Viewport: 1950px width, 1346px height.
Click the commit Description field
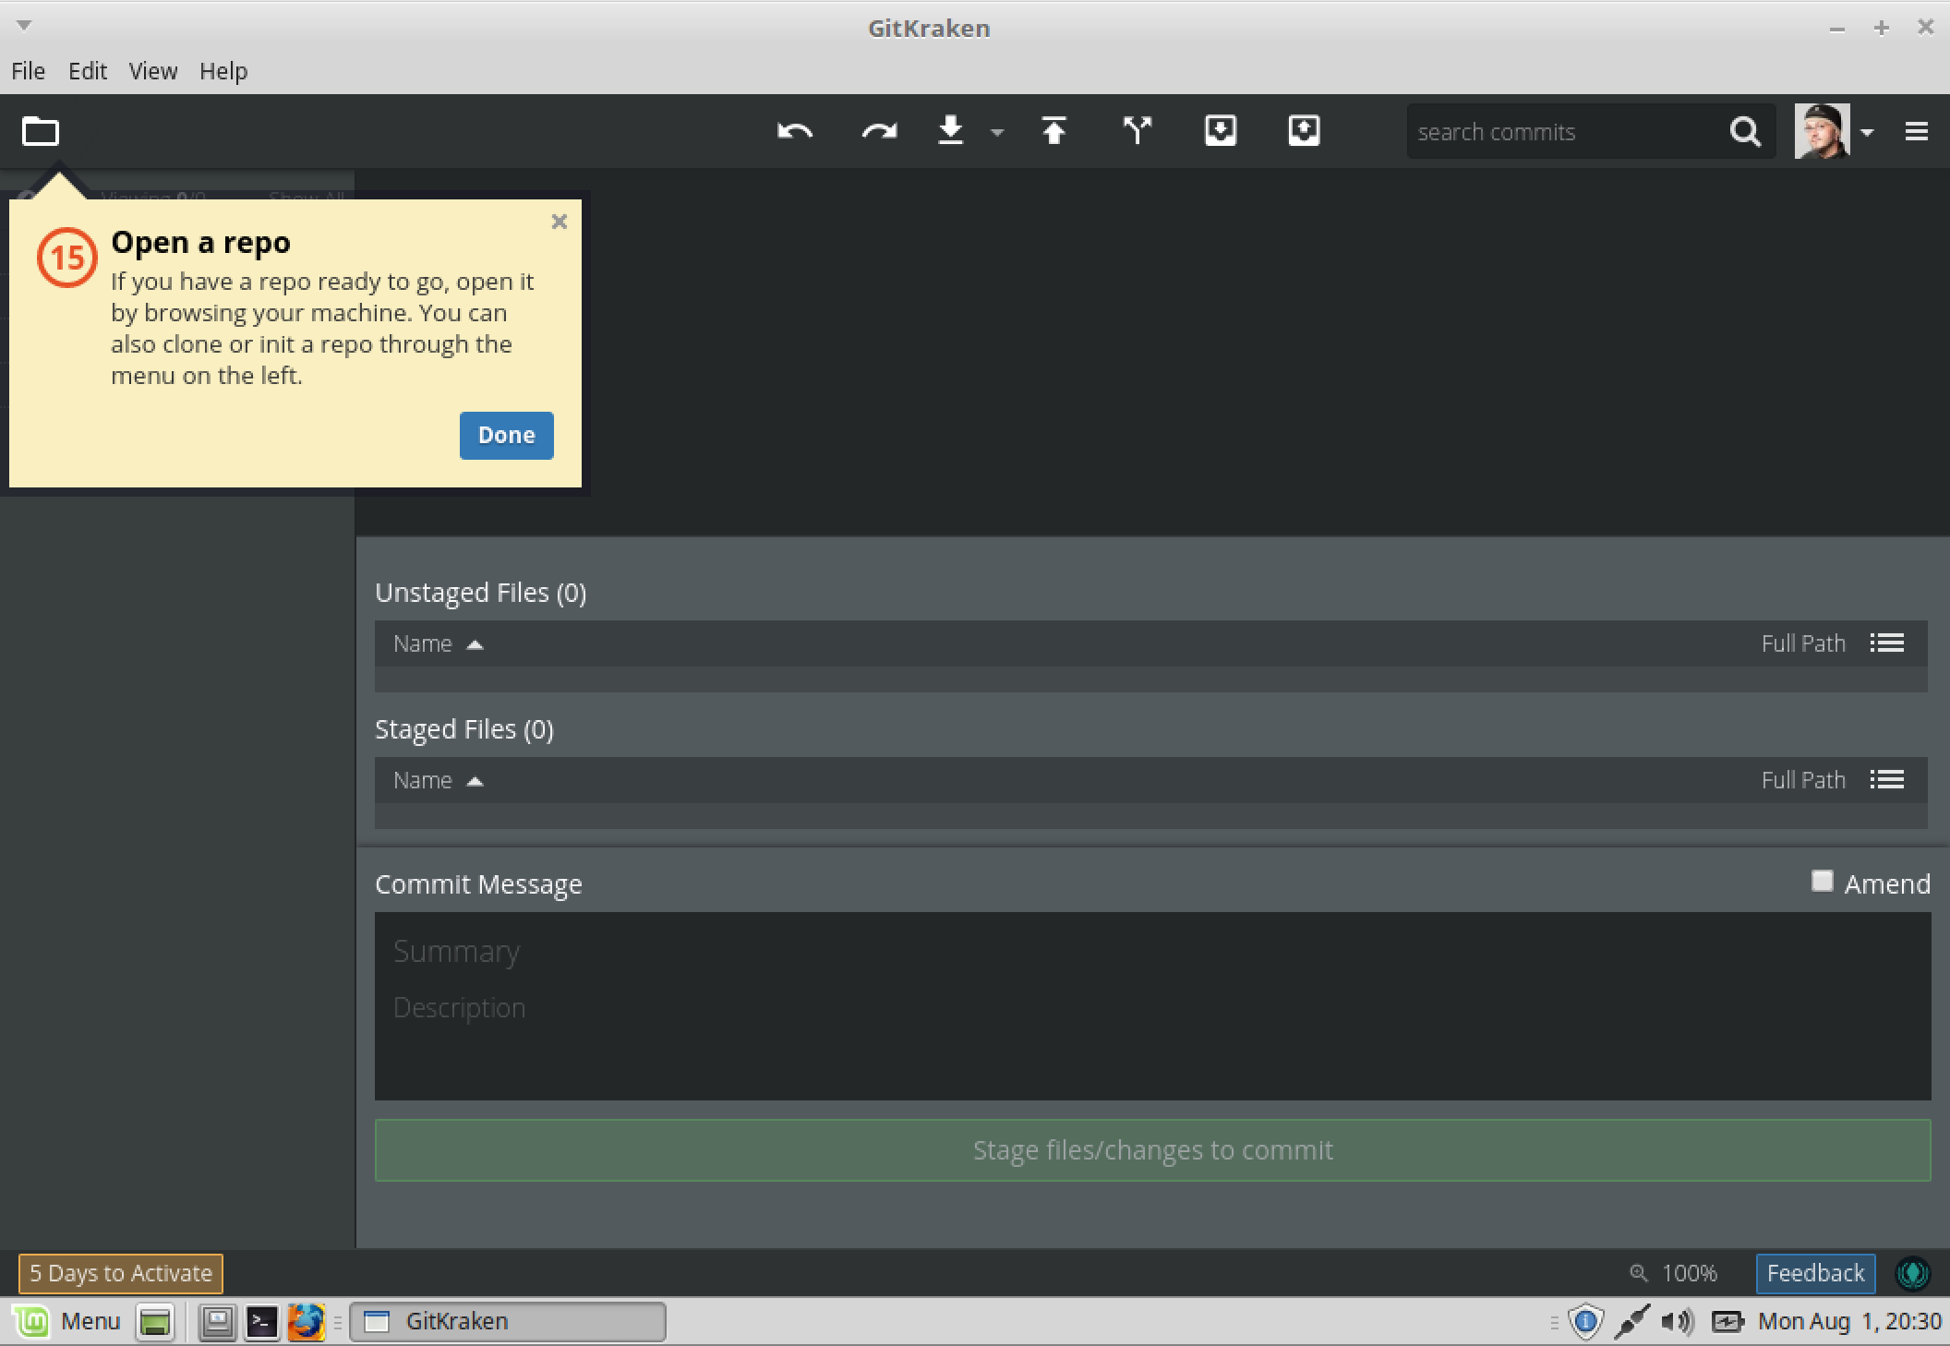click(x=1152, y=1008)
